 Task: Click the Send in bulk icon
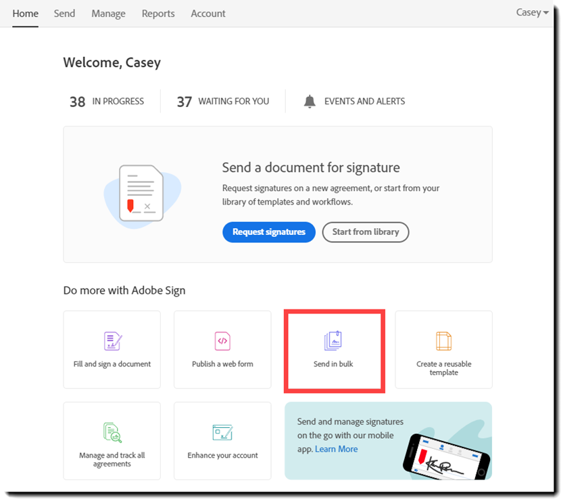333,341
